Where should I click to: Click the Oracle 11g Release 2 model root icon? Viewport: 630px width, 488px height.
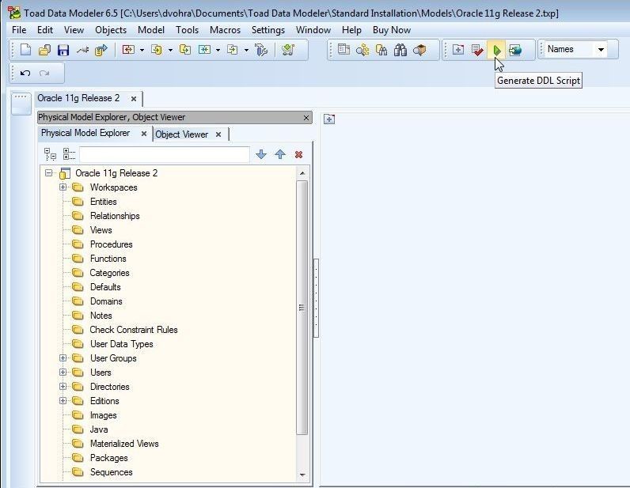click(65, 173)
